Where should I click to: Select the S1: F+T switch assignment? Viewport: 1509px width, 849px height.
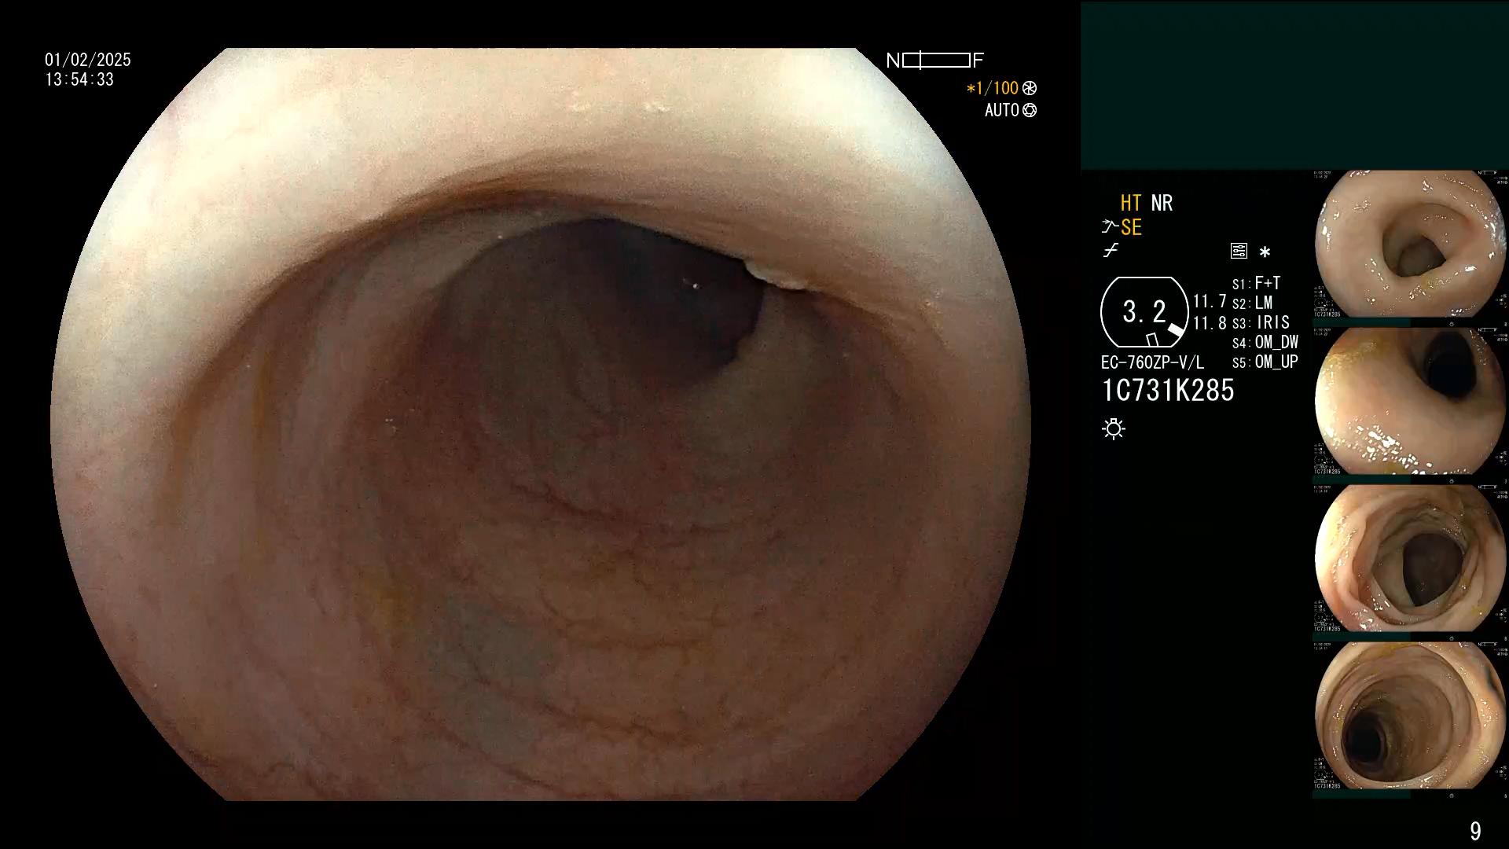pos(1256,283)
